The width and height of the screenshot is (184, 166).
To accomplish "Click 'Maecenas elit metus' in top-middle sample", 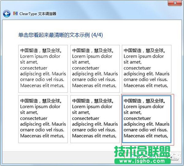I will tap(94, 86).
